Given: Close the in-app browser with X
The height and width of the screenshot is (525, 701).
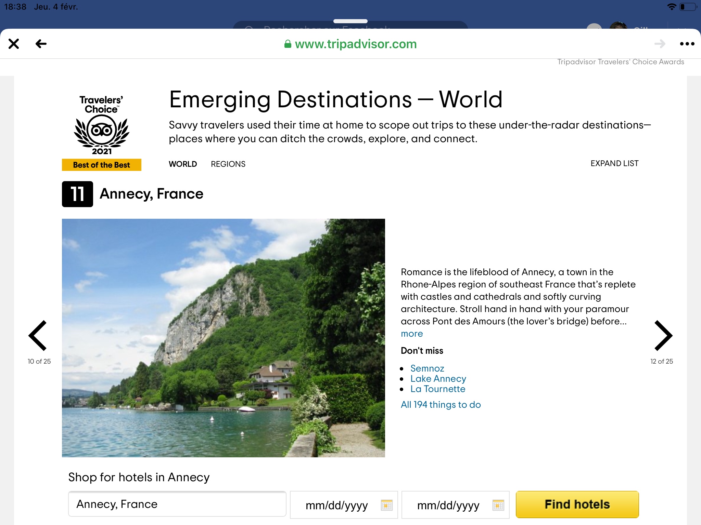Looking at the screenshot, I should click(14, 44).
